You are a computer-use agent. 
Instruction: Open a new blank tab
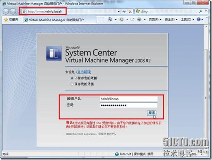pos(100,20)
